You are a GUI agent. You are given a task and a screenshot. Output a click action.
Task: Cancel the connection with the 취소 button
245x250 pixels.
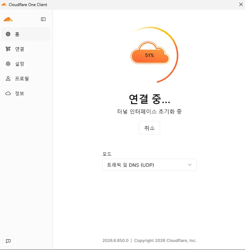tap(149, 128)
